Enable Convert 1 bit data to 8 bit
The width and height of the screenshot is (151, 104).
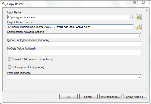(10, 59)
